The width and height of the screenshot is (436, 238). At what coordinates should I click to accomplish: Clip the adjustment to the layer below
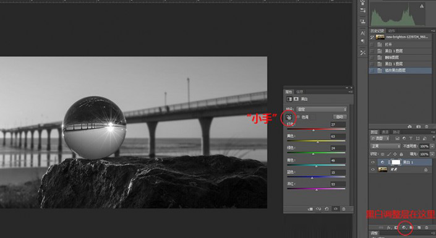click(310, 209)
